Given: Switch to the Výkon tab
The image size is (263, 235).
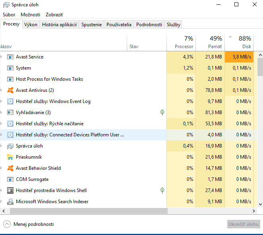Looking at the screenshot, I should (x=31, y=25).
